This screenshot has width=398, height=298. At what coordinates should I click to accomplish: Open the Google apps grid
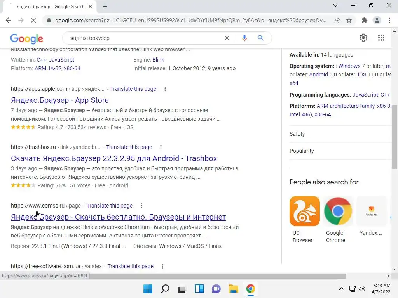pos(381,38)
